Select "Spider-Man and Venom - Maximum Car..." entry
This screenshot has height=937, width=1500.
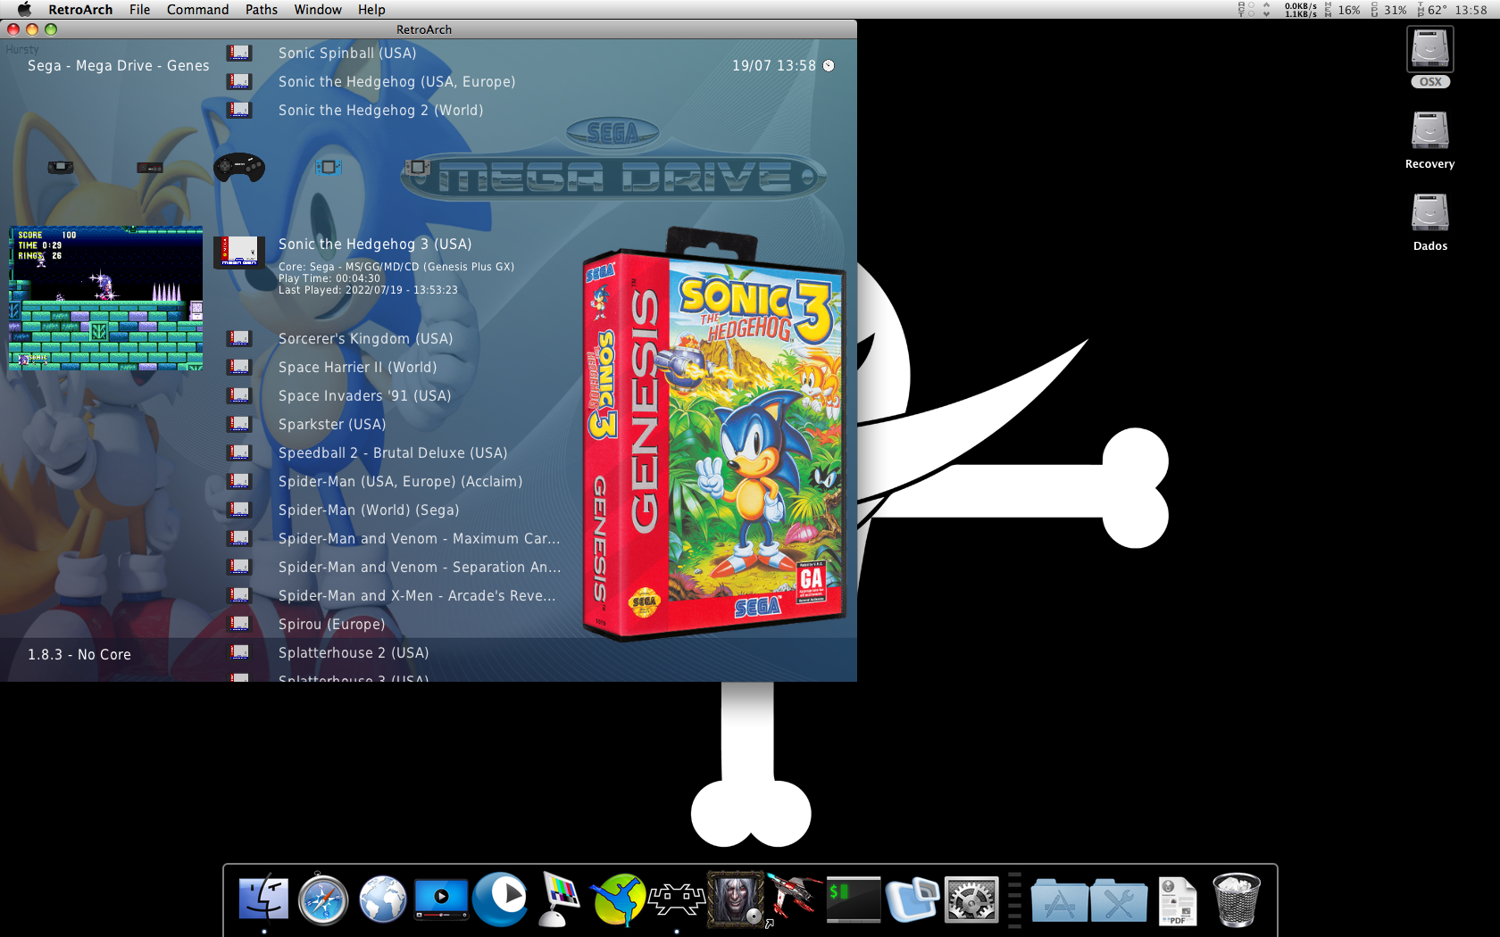point(419,538)
